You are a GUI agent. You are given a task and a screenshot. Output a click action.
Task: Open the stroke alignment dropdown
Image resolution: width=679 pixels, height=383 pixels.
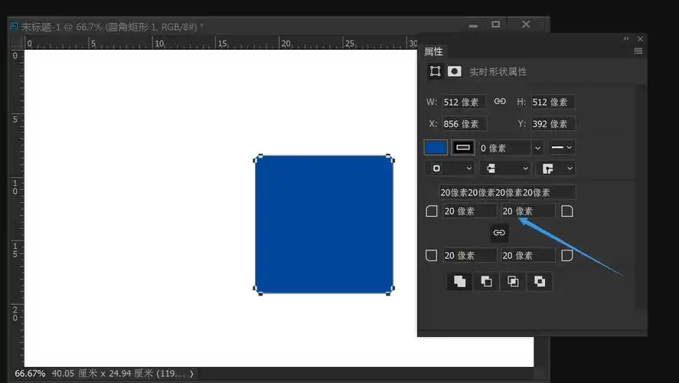(449, 169)
